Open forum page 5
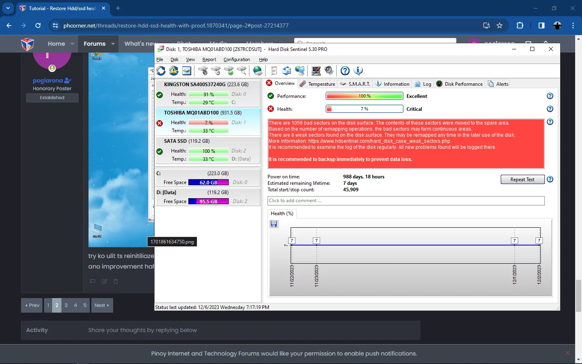This screenshot has height=364, width=582. [x=85, y=305]
